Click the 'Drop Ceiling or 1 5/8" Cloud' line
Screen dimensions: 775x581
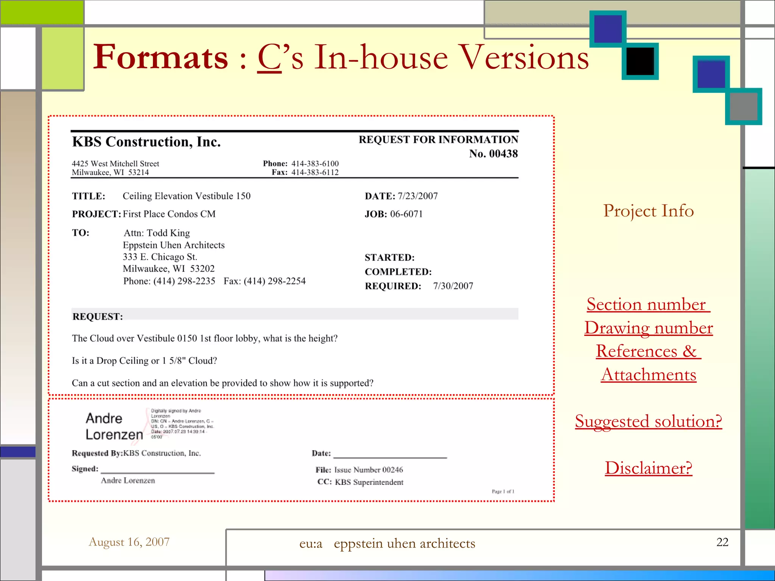[x=145, y=360]
